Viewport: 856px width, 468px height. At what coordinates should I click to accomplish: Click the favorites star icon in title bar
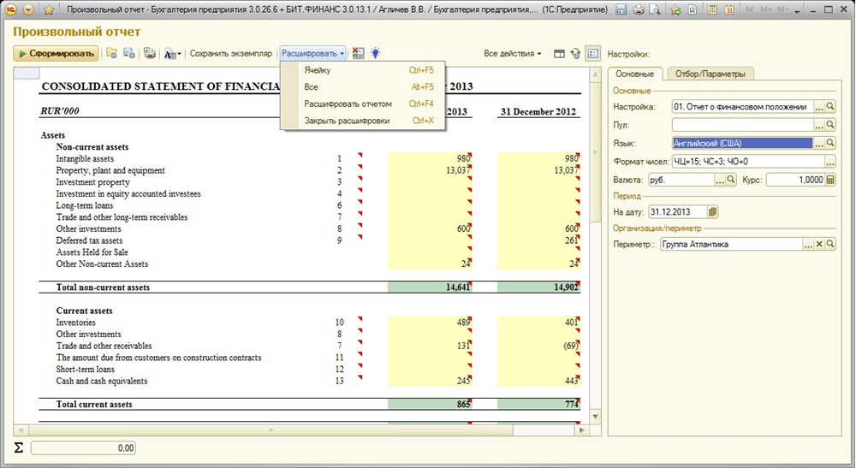(48, 9)
